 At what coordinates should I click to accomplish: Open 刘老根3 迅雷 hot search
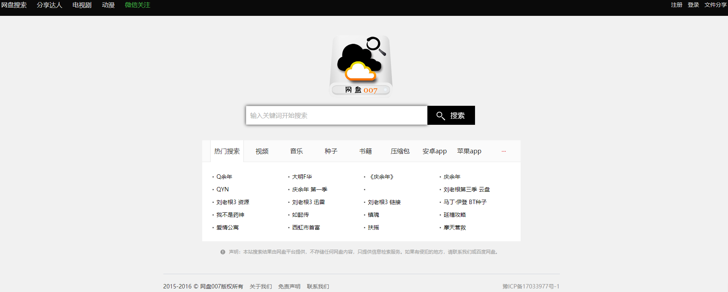click(x=308, y=202)
